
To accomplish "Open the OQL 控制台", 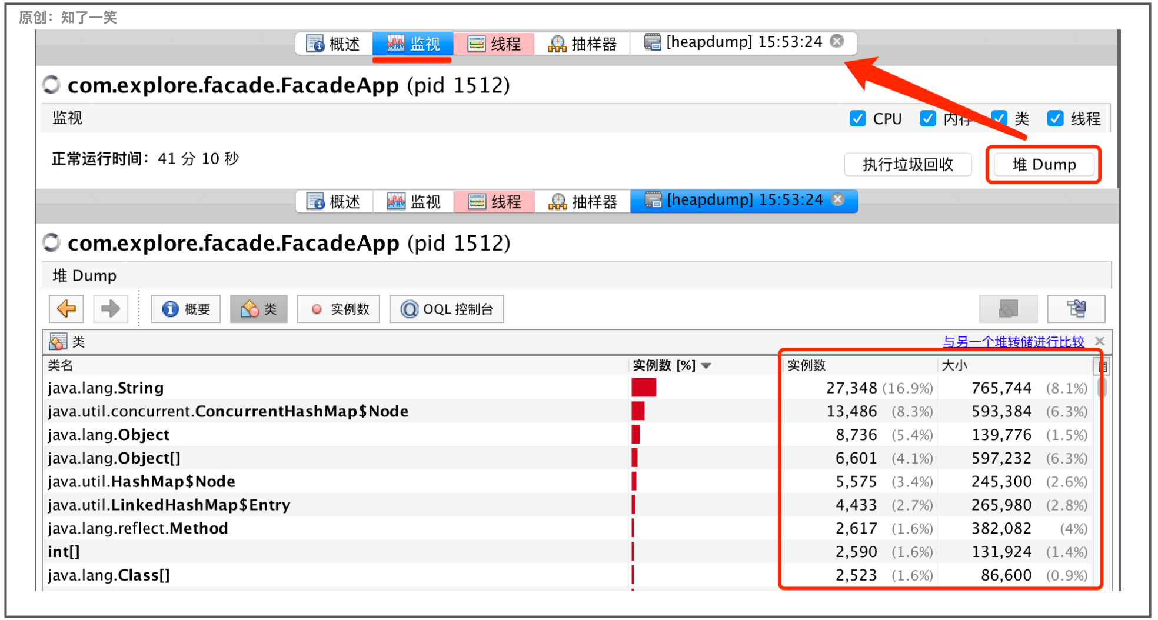I will click(x=447, y=309).
